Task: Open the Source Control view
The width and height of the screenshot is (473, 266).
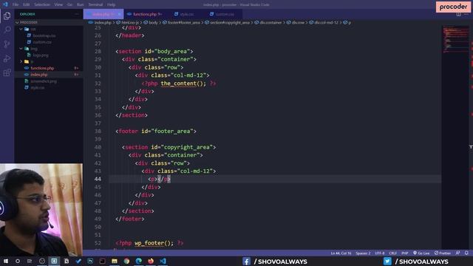Action: coord(7,44)
